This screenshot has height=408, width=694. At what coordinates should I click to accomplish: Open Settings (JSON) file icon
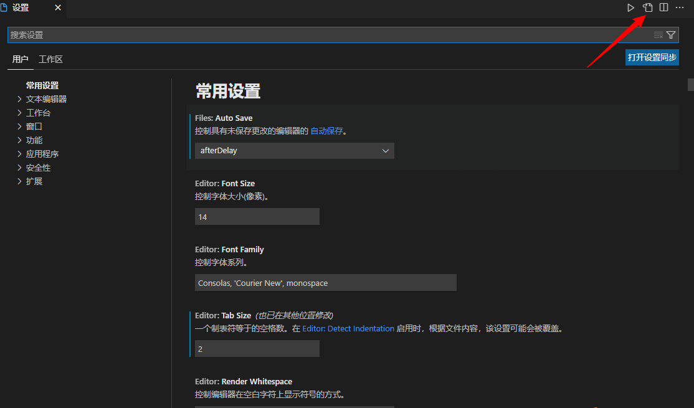click(x=647, y=7)
